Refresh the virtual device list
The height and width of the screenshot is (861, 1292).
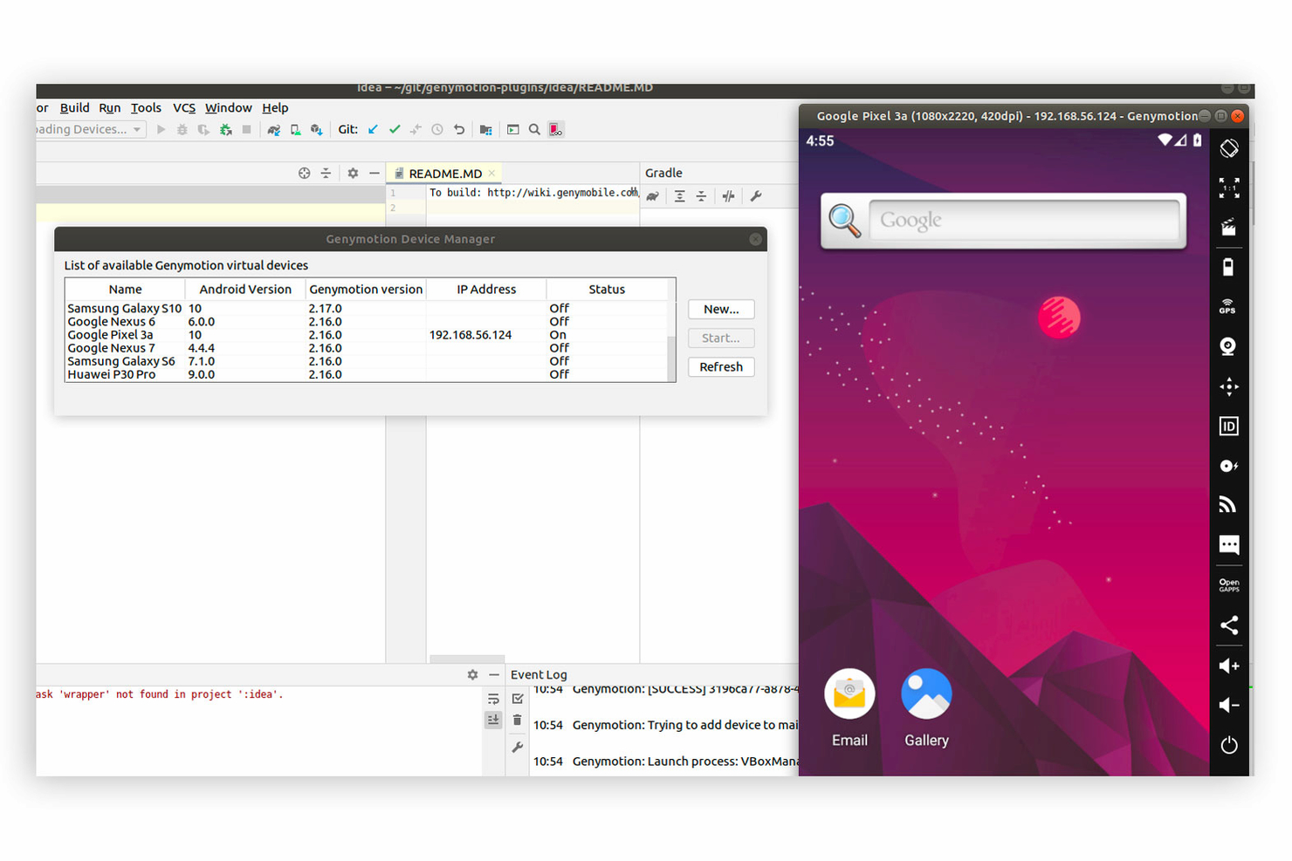[x=720, y=366]
